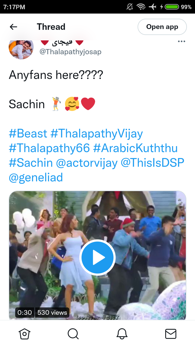
Task: Open Search with the magnifier icon
Action: tap(73, 334)
